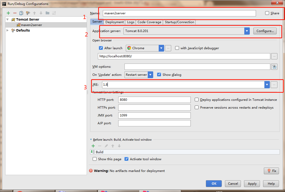Open edit defaults wrench icon in toolbar
This screenshot has width=285, height=192.
tap(28, 13)
